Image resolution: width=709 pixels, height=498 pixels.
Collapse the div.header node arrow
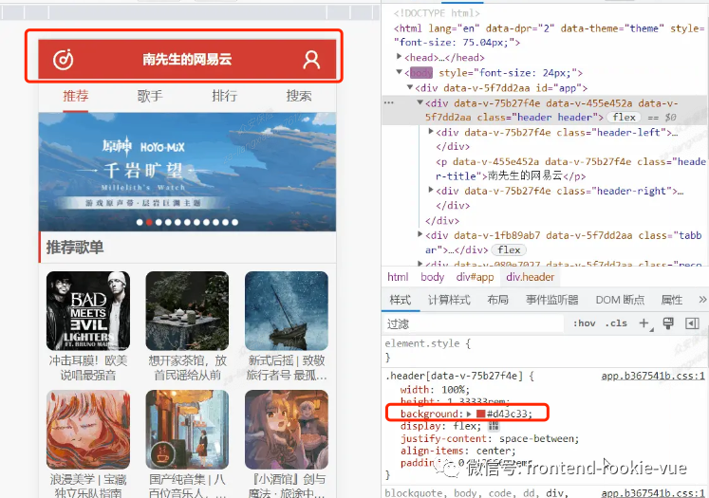click(x=420, y=102)
